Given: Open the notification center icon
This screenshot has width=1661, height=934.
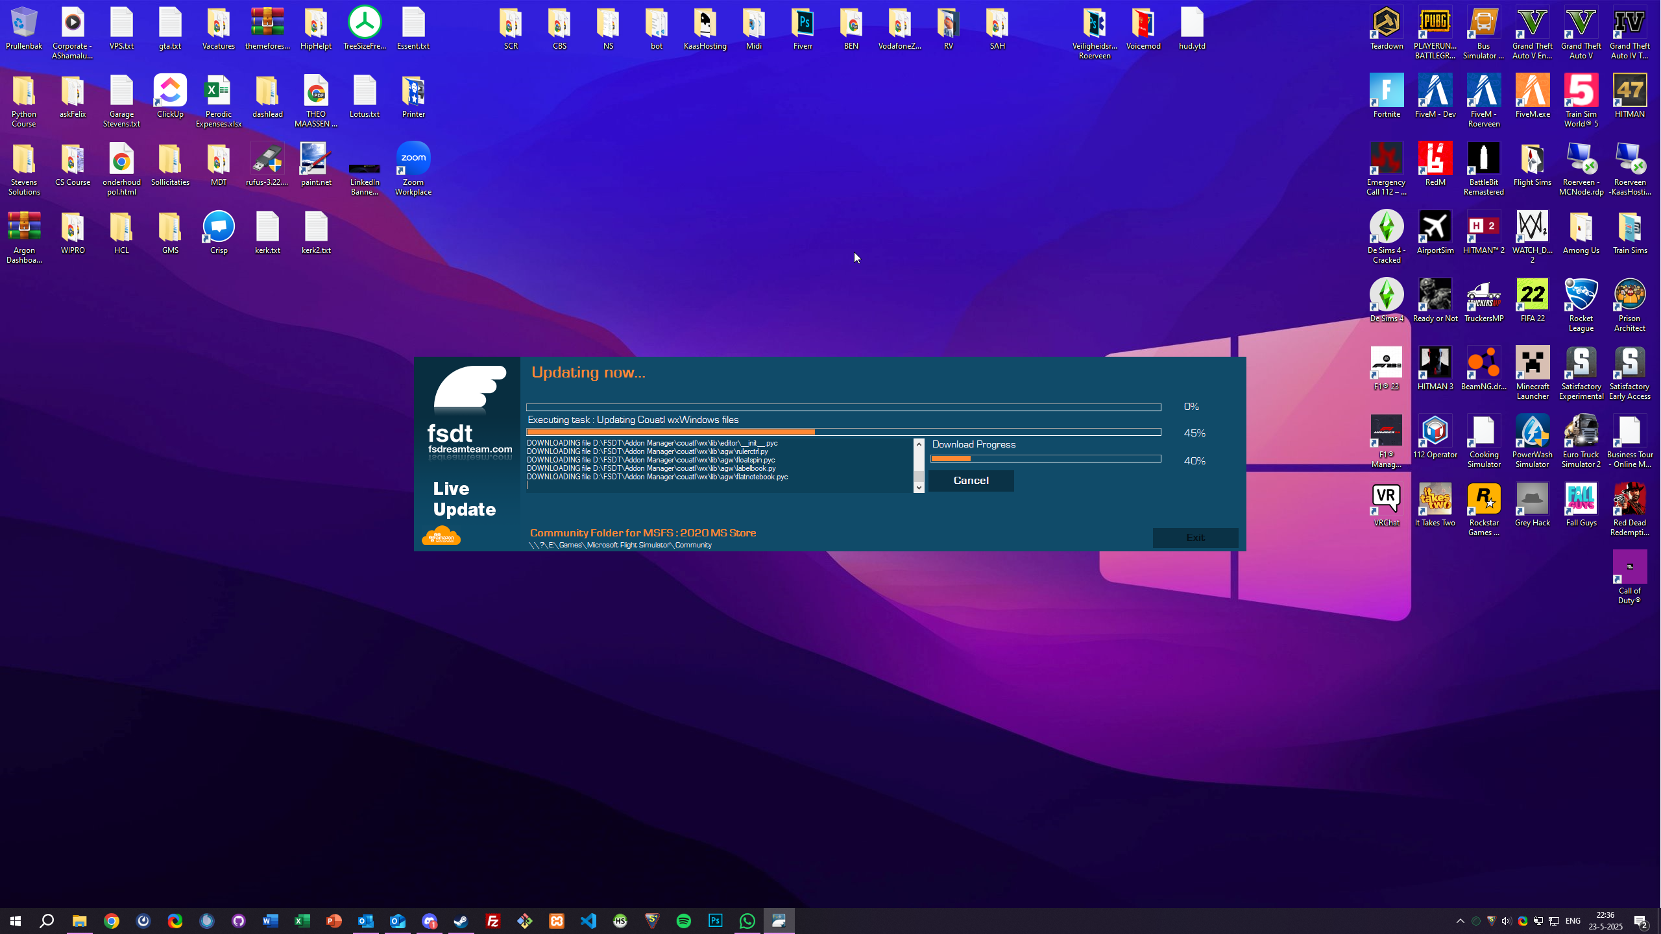Looking at the screenshot, I should pos(1640,921).
